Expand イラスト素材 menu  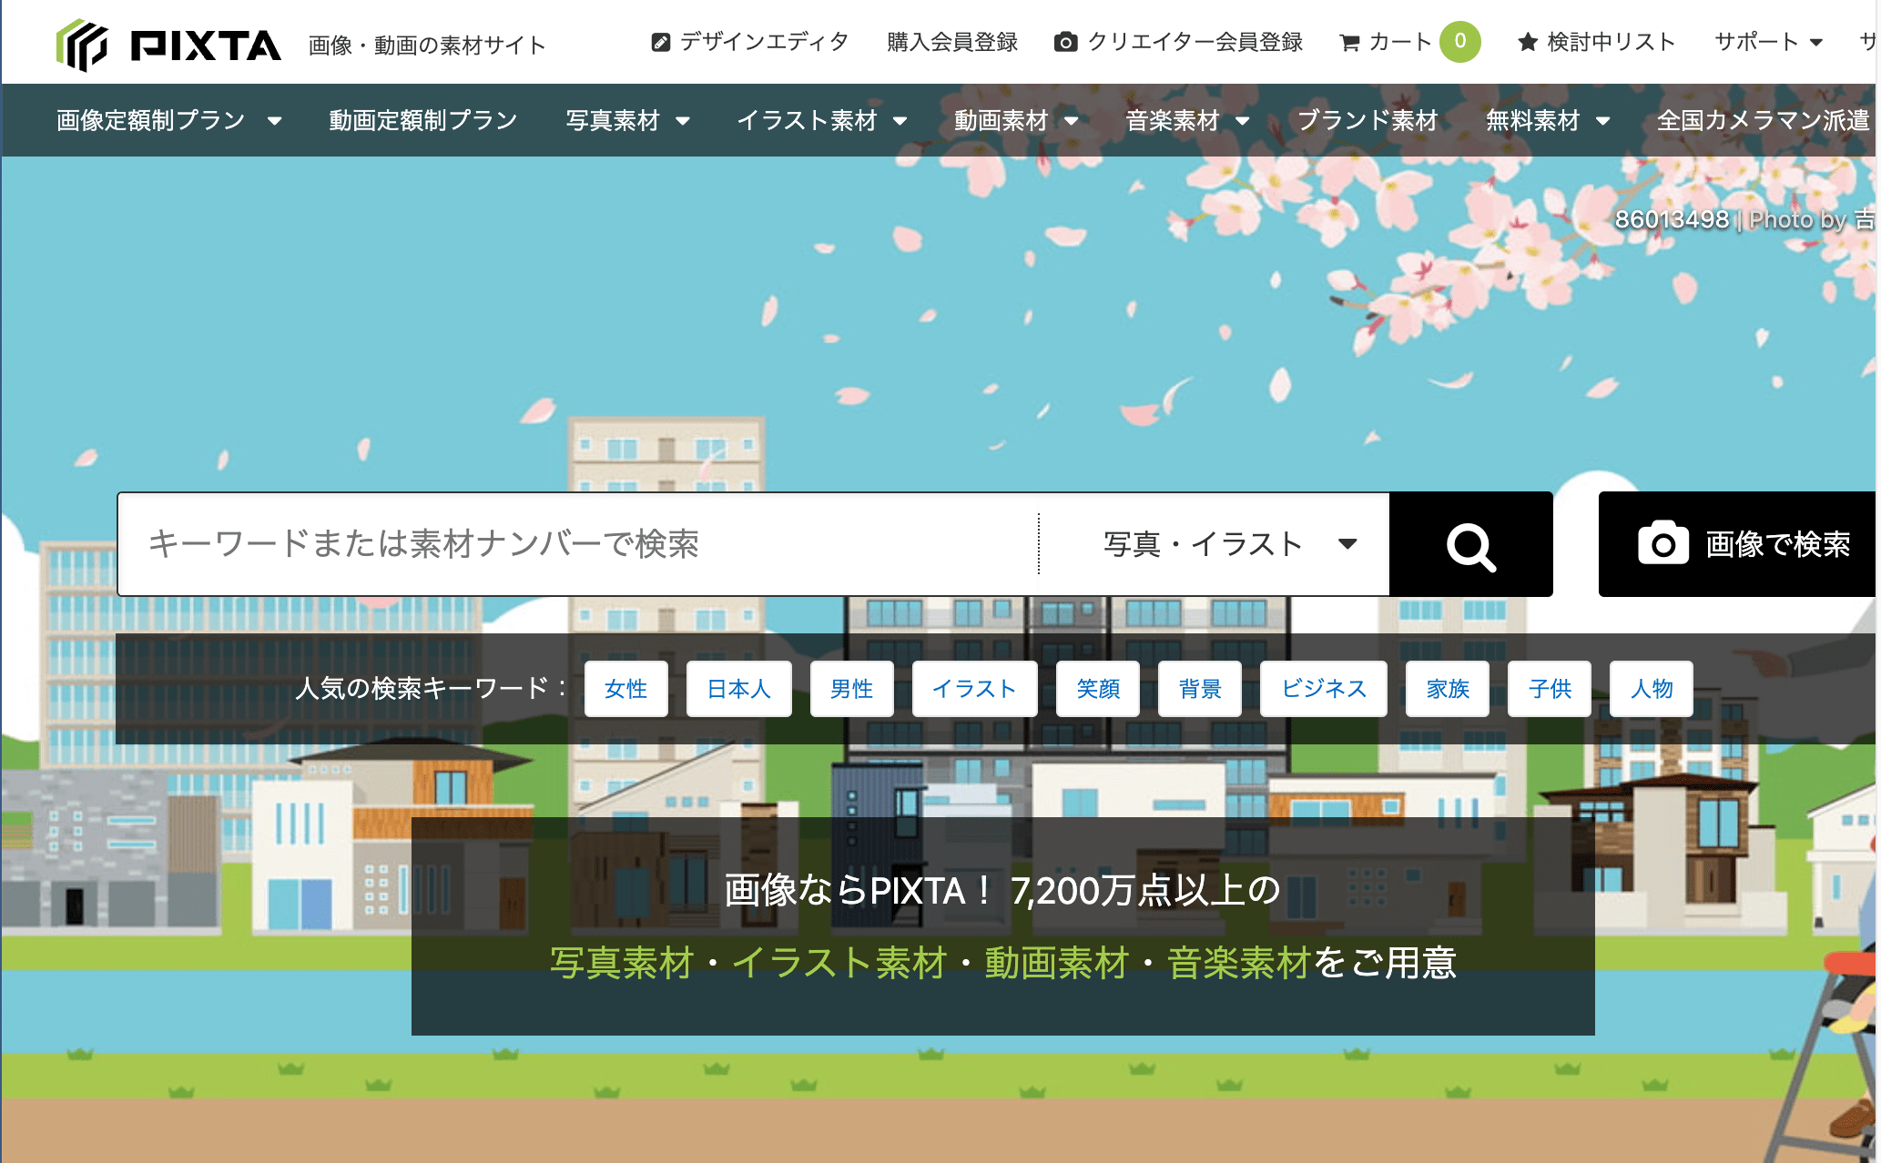822,120
